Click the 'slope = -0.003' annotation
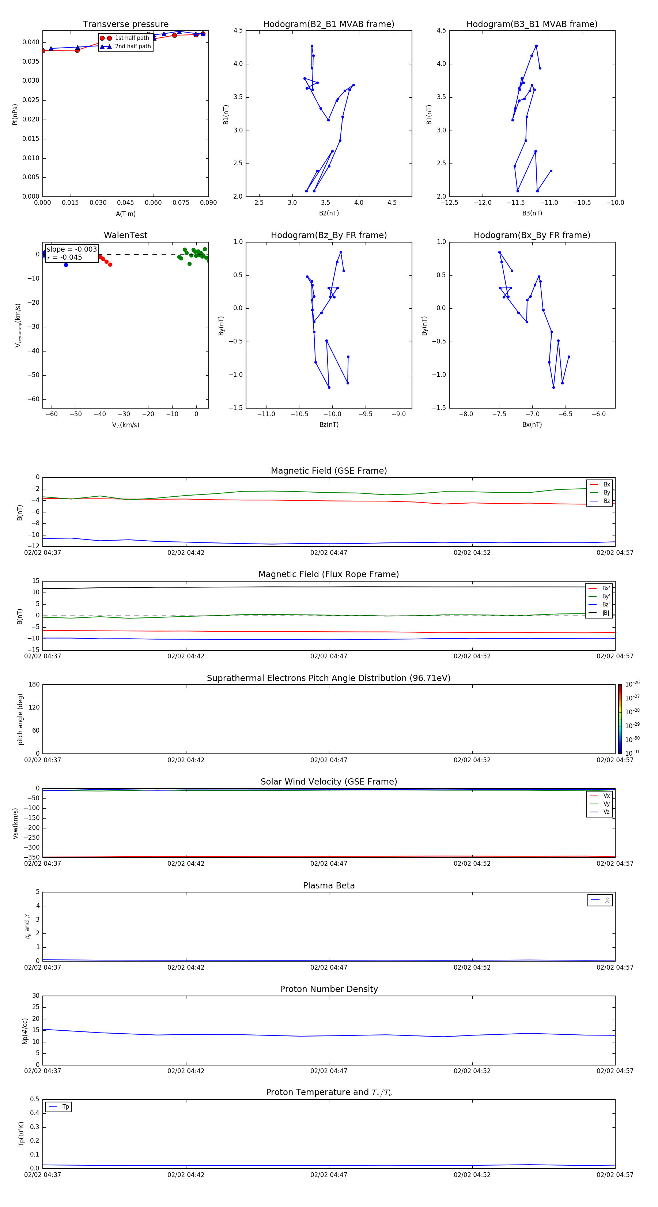658x1207 pixels. point(72,249)
